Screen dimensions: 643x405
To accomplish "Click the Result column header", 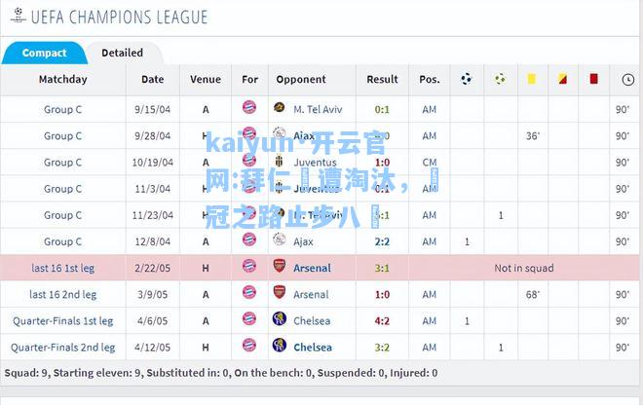I will pos(382,79).
